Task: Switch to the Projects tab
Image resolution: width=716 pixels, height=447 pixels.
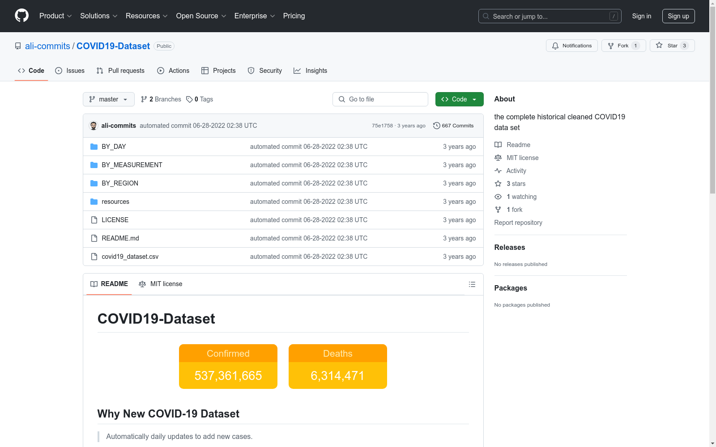Action: pos(218,71)
